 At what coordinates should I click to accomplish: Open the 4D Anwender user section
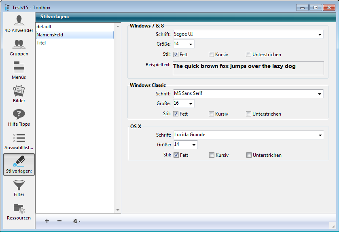point(19,23)
